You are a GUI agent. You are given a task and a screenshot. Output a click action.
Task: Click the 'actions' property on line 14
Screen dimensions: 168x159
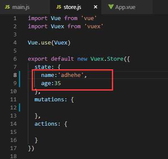point(46,124)
